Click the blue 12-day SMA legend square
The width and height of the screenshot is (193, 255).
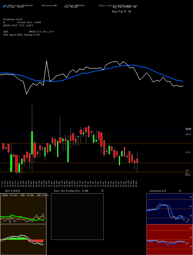[x=4, y=6]
